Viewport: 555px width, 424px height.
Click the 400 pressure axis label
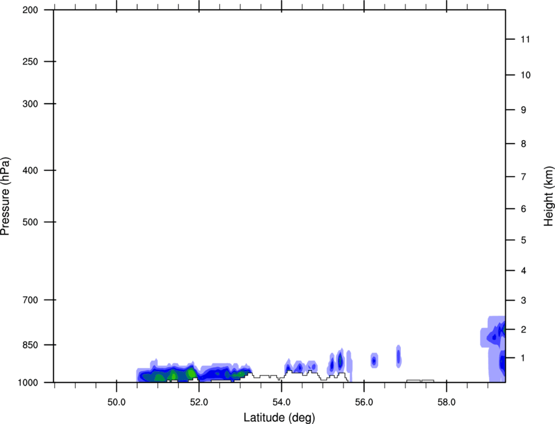(30, 170)
